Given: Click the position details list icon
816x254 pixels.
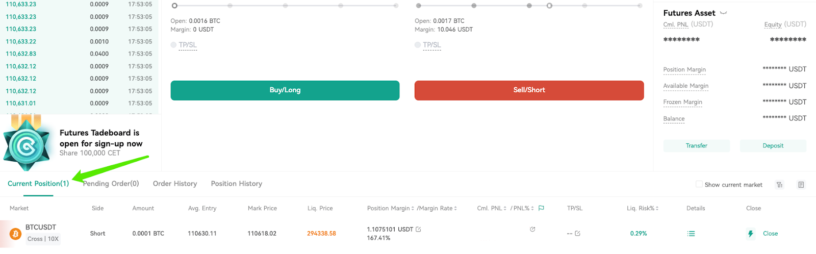Looking at the screenshot, I should pyautogui.click(x=691, y=234).
